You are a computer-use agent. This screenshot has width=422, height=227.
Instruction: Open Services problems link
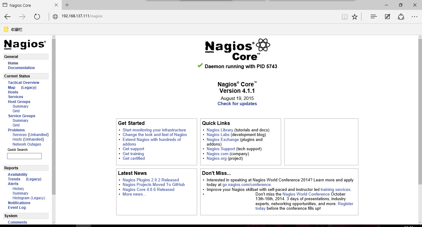point(19,135)
